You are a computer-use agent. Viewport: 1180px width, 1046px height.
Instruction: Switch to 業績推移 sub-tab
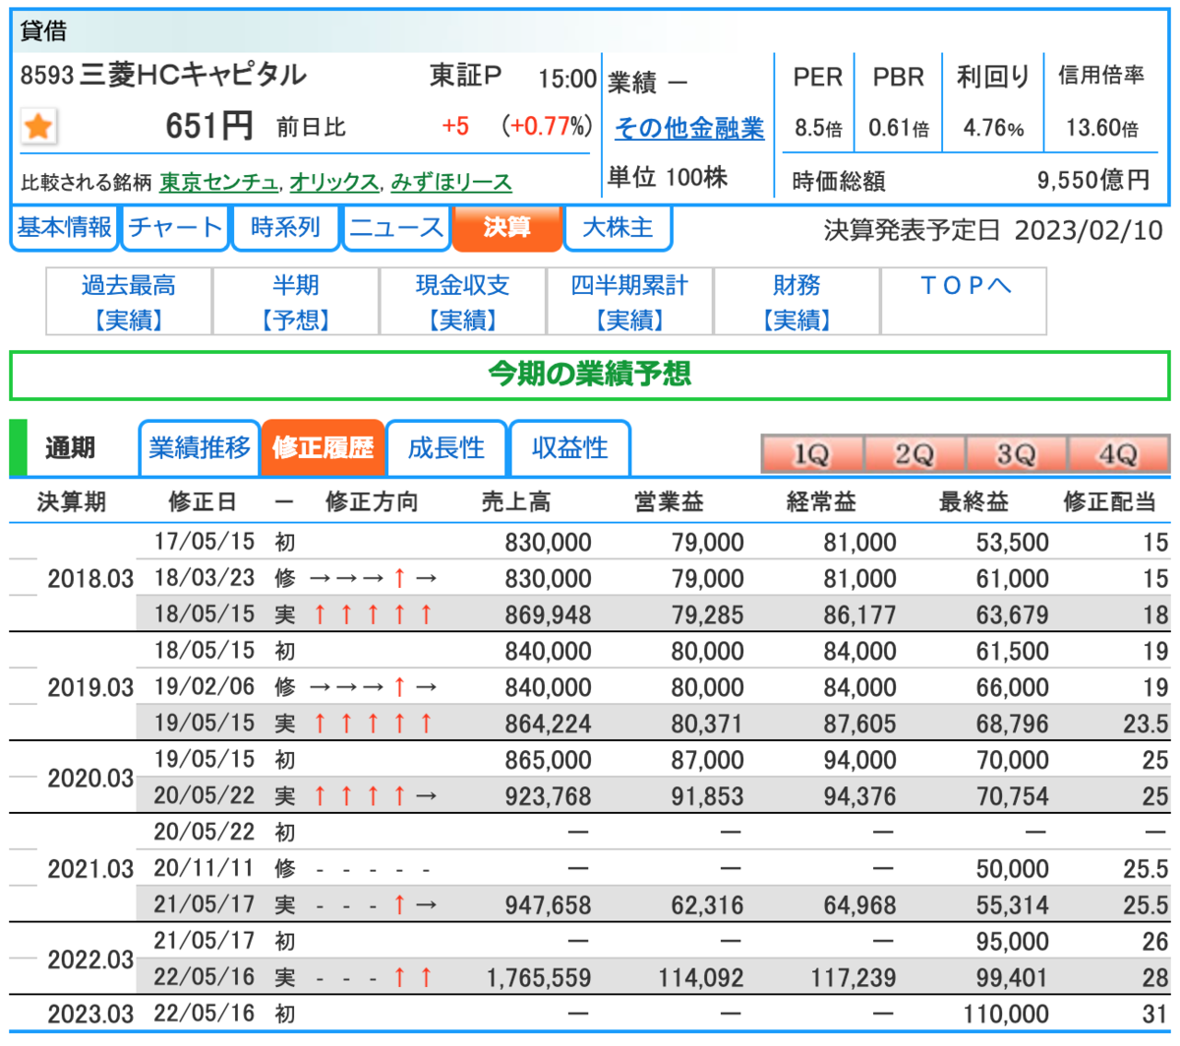tap(200, 448)
